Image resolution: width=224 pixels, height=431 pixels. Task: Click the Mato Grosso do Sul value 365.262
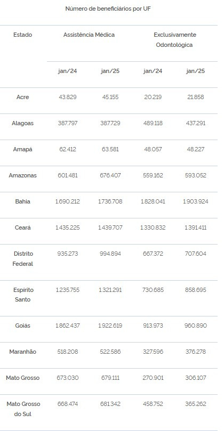tap(195, 404)
